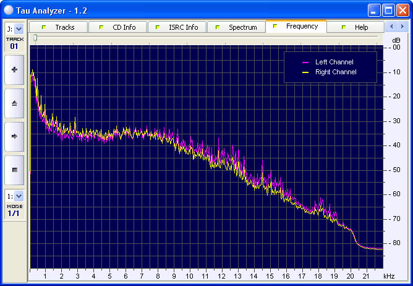Click the magenta Left Channel color marker
The height and width of the screenshot is (286, 413).
pos(305,63)
